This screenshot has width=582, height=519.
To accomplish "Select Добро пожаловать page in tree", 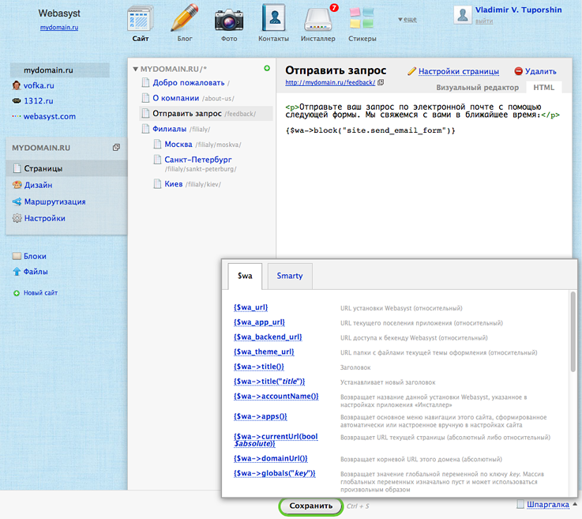I will pyautogui.click(x=189, y=82).
